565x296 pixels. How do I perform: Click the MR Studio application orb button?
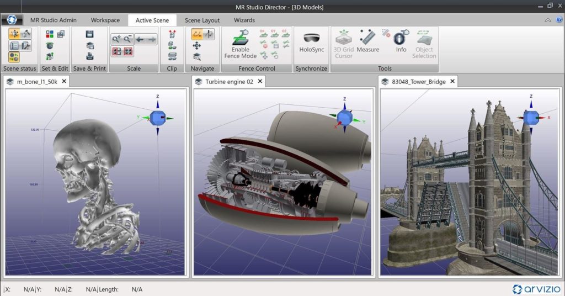[x=12, y=20]
